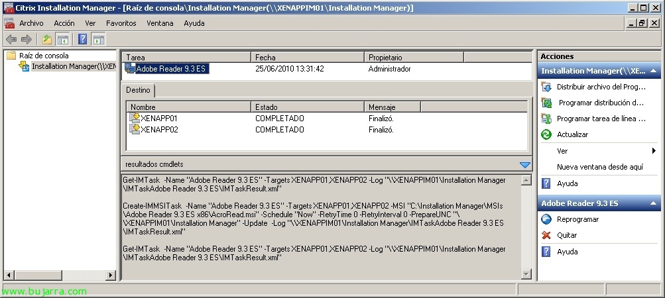Toggle the action pane toolbar icon
665x298 pixels.
coord(99,40)
